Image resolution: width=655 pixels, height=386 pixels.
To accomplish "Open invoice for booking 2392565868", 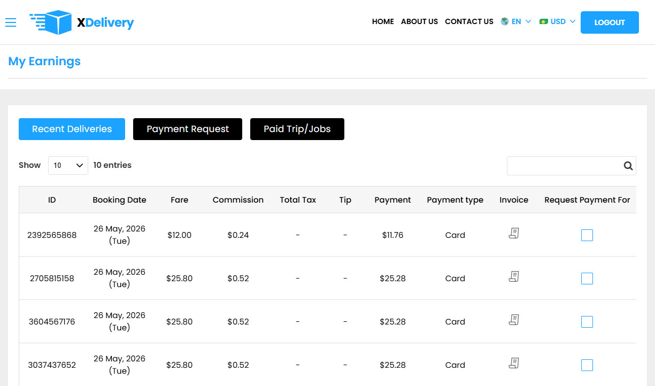I will pos(514,233).
